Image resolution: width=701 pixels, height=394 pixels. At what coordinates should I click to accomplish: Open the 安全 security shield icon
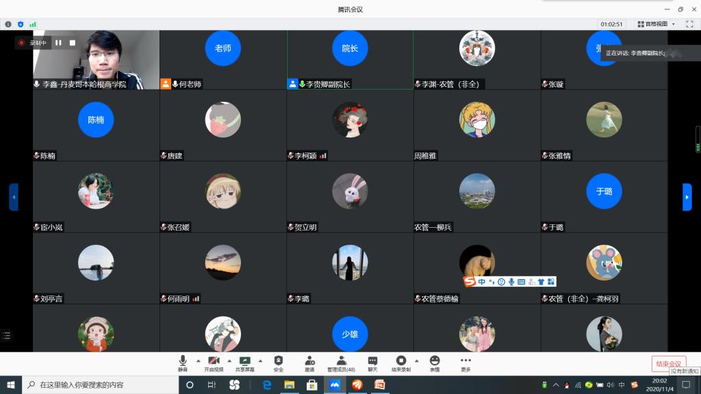pyautogui.click(x=279, y=363)
